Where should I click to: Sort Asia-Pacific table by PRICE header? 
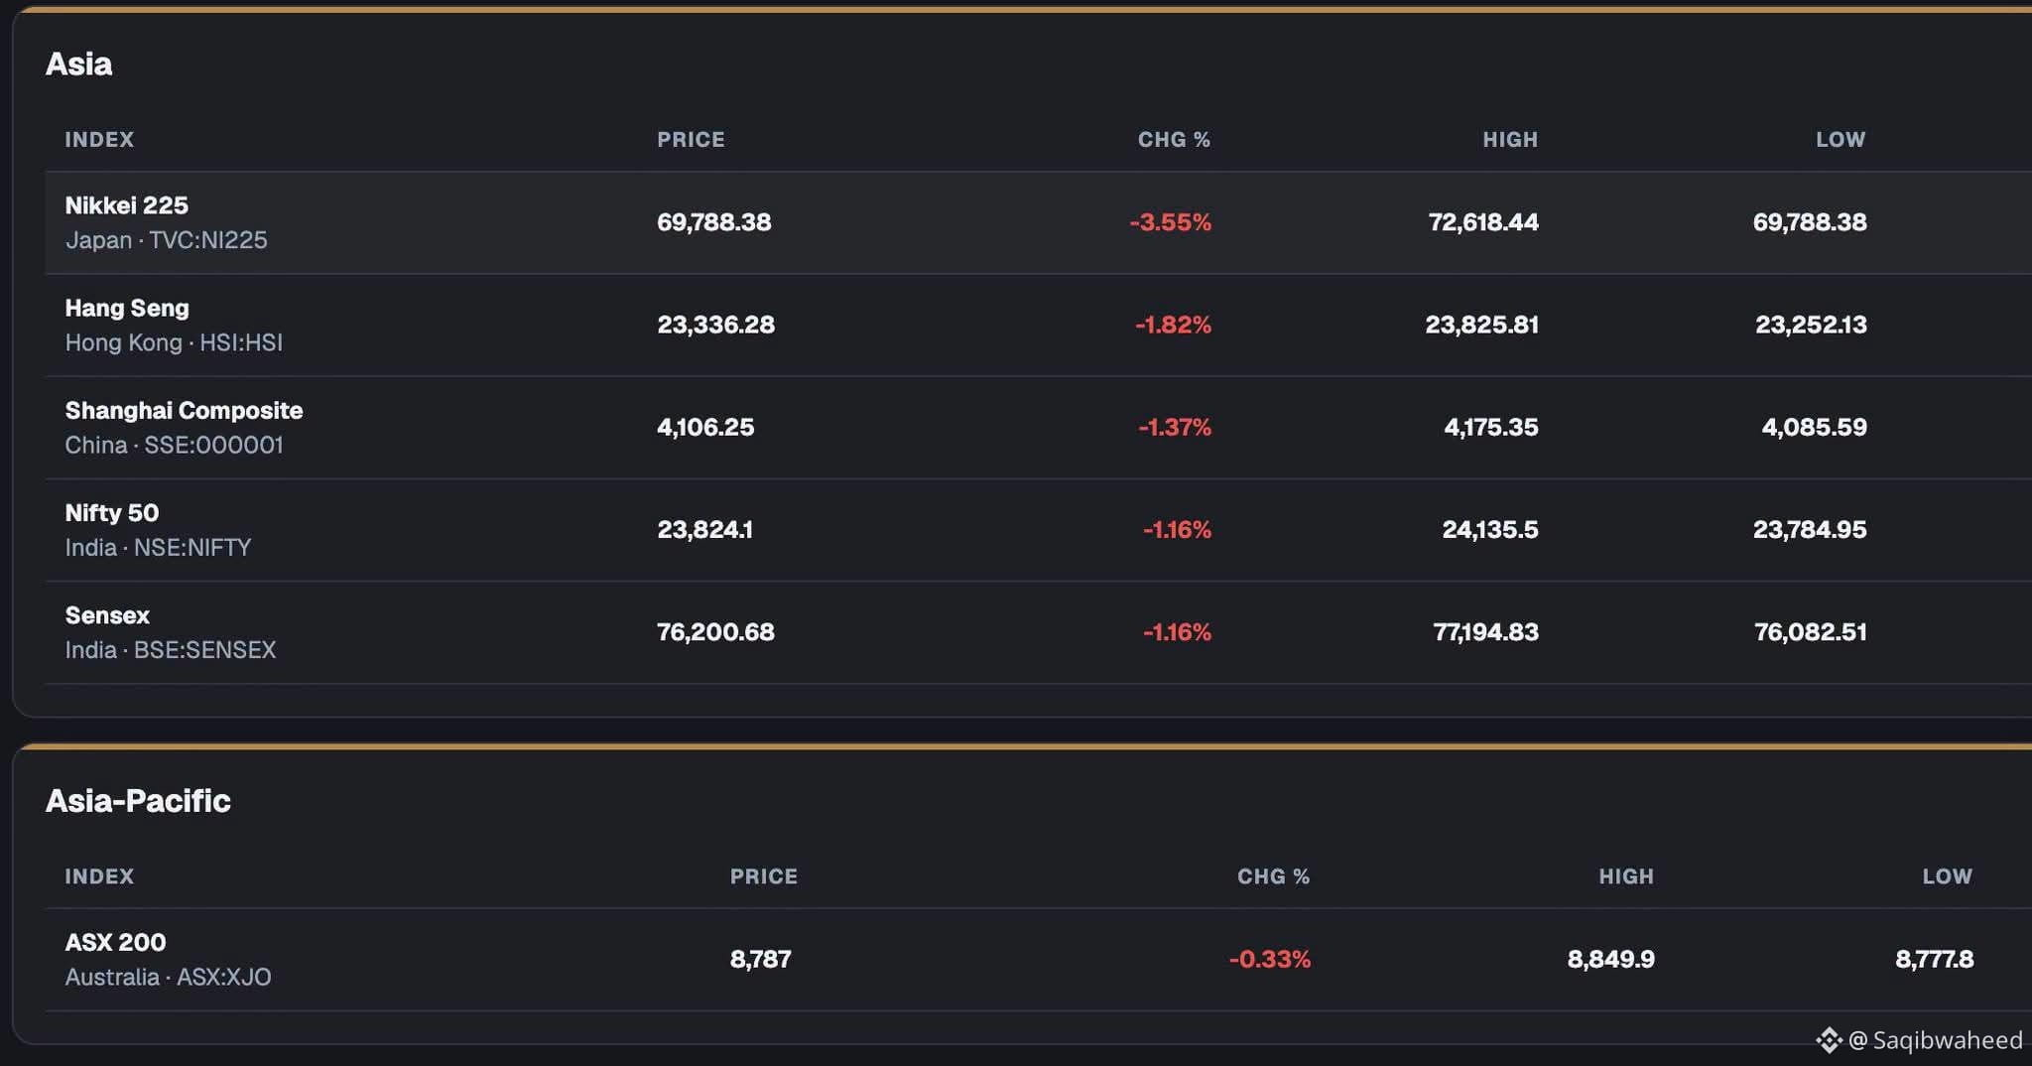pyautogui.click(x=764, y=876)
